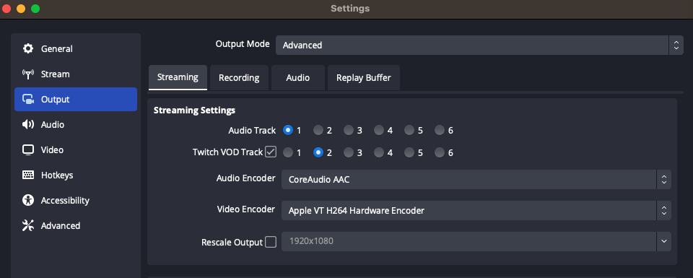Toggle the Twitch VOD Track checkbox

click(271, 152)
